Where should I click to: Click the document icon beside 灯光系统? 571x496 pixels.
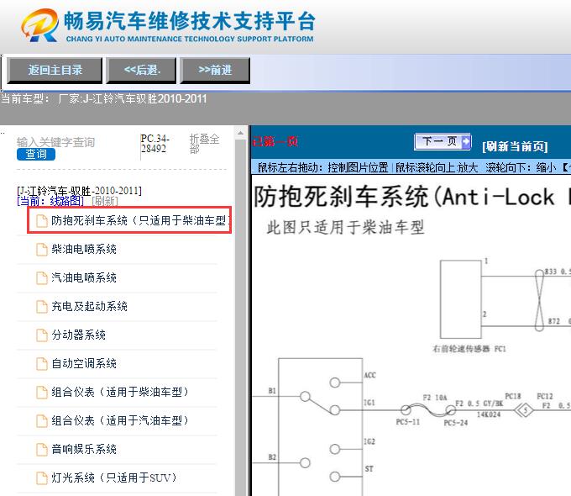click(x=42, y=478)
